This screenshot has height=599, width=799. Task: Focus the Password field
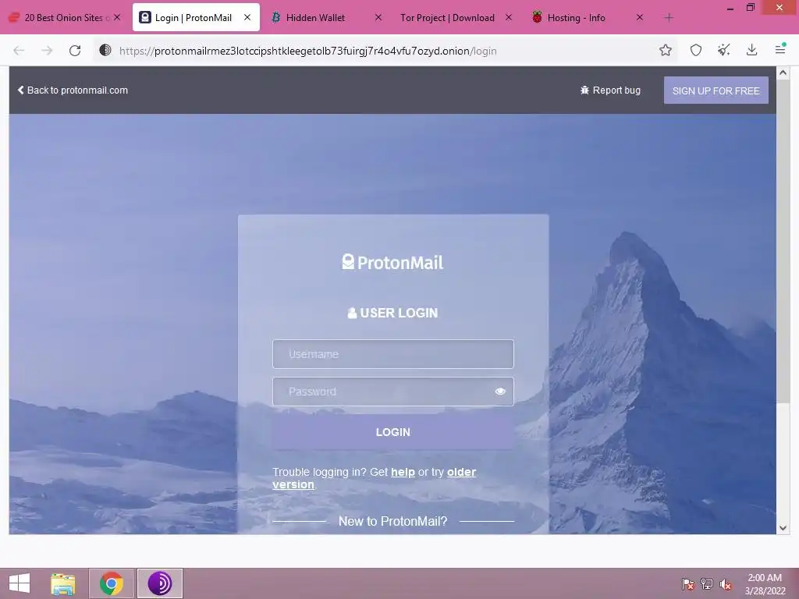click(x=393, y=392)
